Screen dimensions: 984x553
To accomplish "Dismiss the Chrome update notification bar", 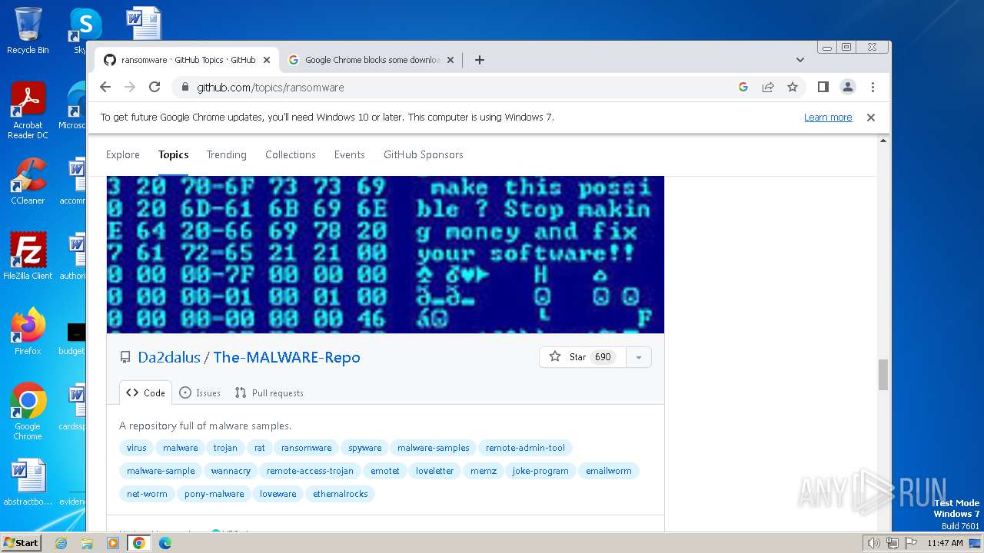I will [x=871, y=118].
